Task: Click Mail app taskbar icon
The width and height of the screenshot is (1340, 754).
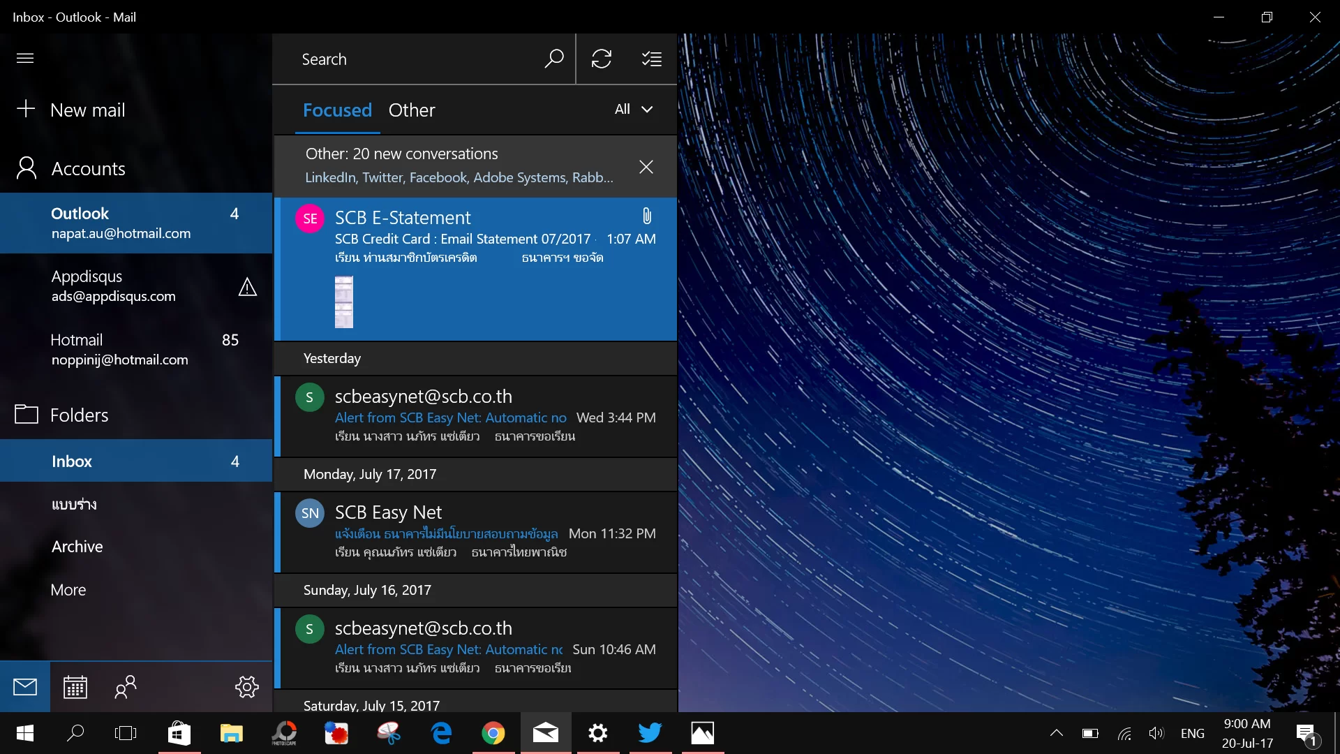Action: click(546, 733)
